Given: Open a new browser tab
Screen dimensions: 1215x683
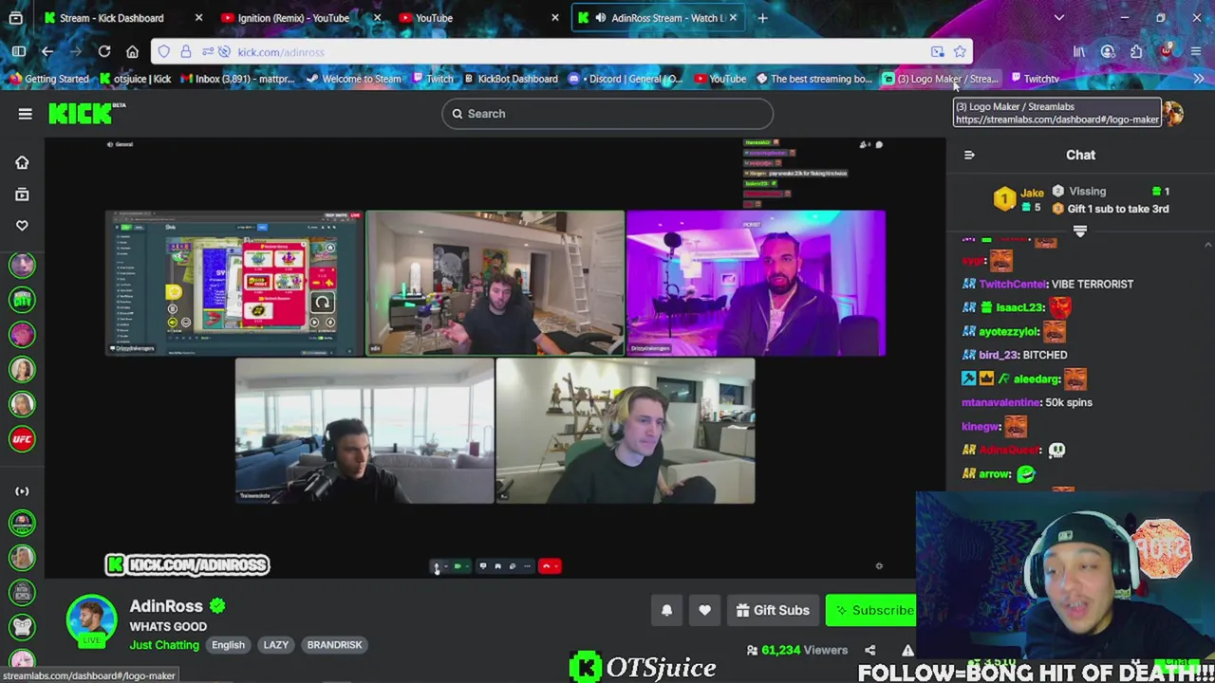Looking at the screenshot, I should click(x=762, y=18).
